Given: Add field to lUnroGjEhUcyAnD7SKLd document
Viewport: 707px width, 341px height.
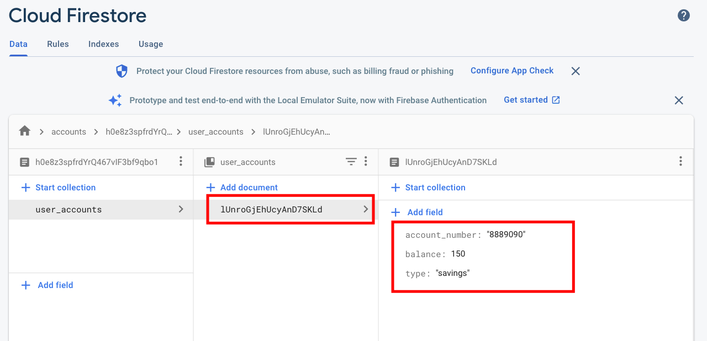Looking at the screenshot, I should 417,212.
